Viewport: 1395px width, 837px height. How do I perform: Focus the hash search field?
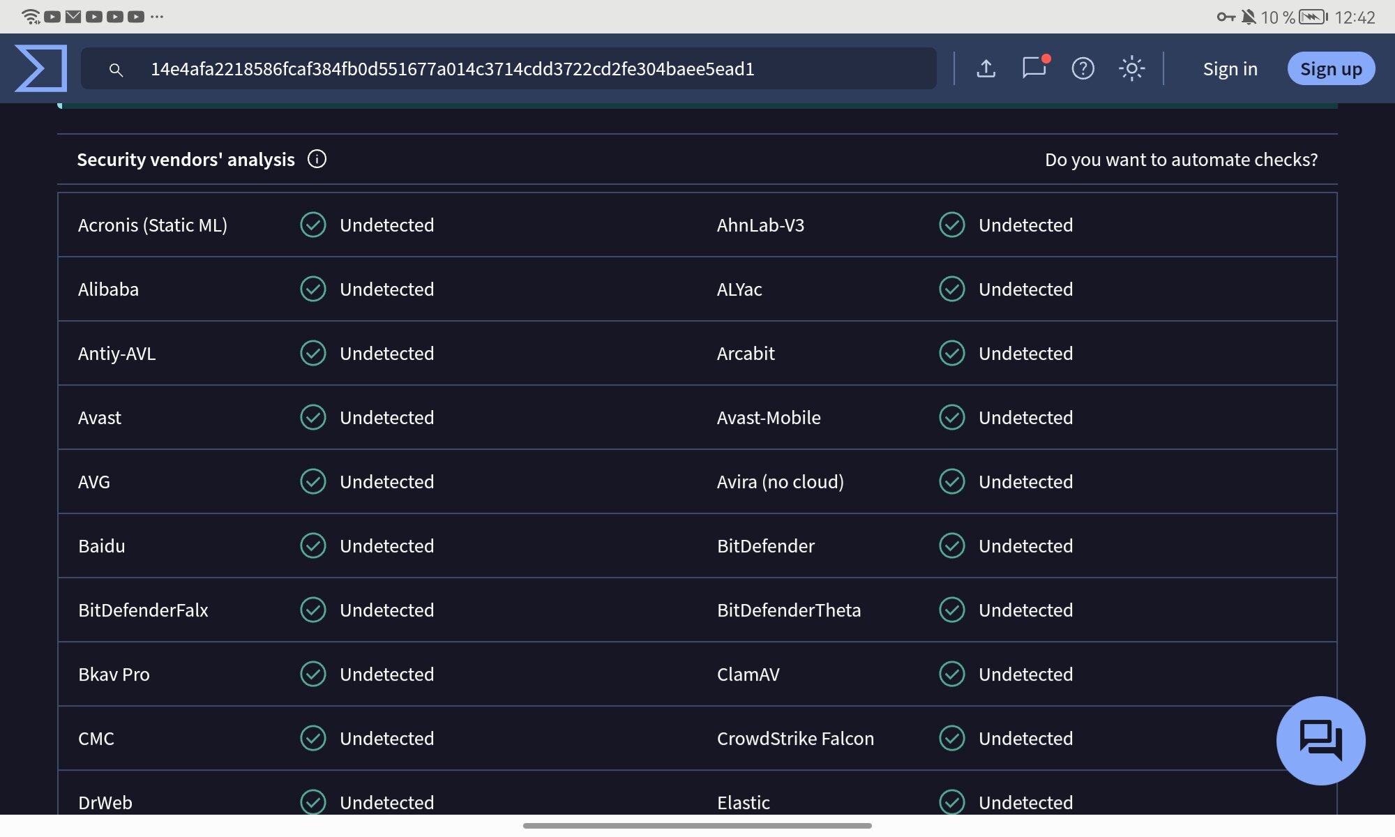click(x=508, y=68)
